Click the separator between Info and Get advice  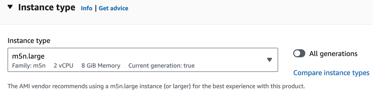(x=96, y=8)
